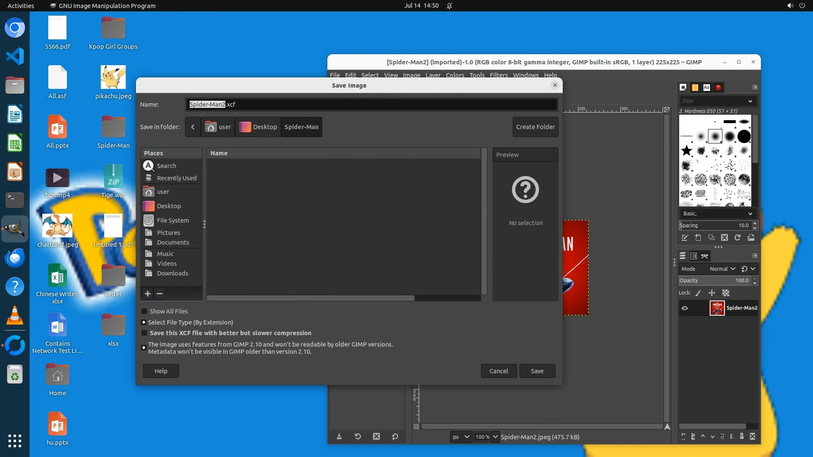Image resolution: width=813 pixels, height=457 pixels.
Task: Open the Patterns tab in dock
Action: click(x=695, y=88)
